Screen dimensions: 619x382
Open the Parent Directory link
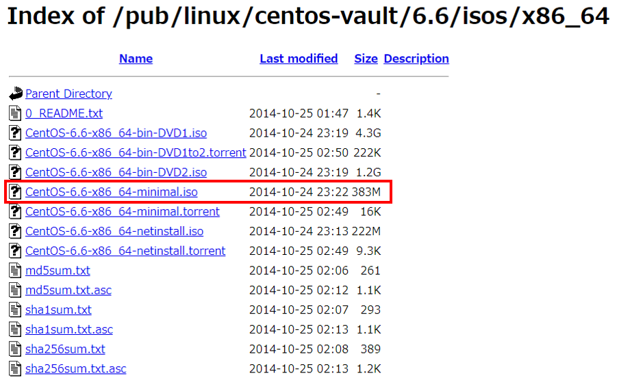68,94
